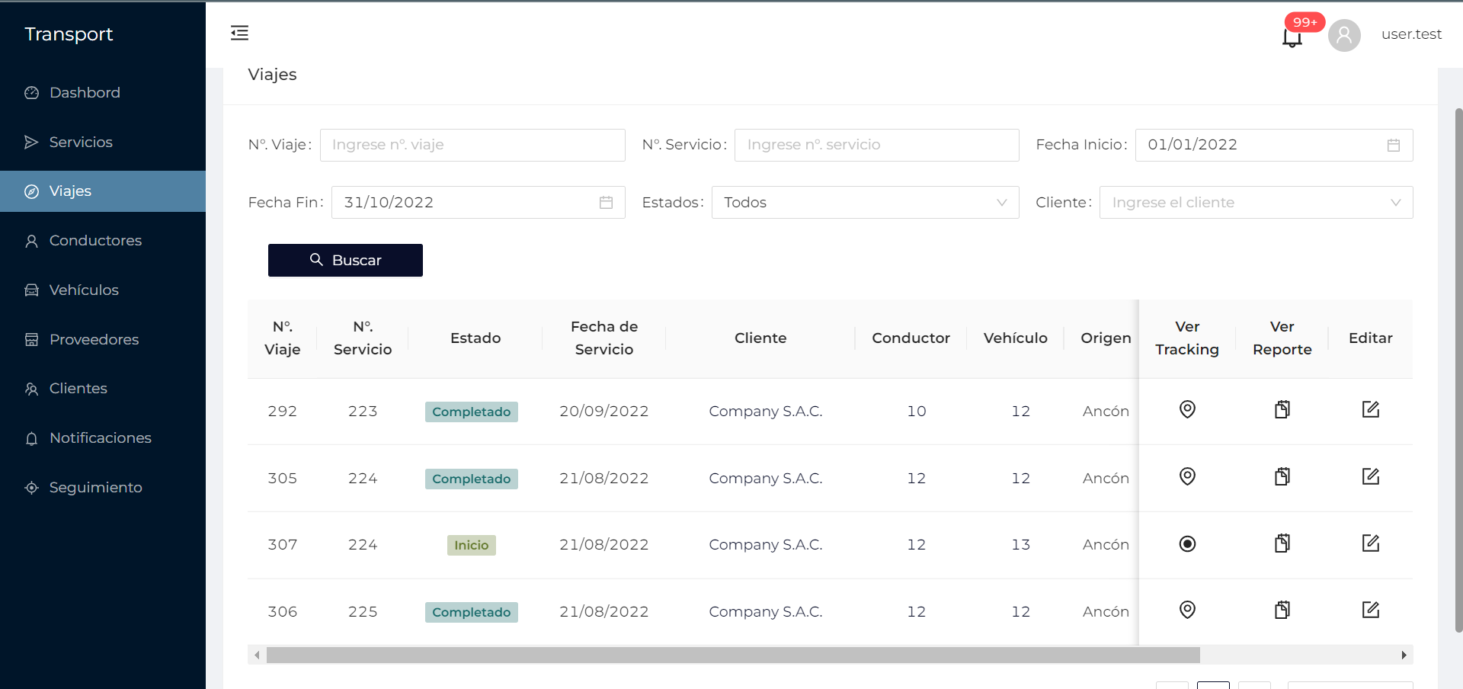Screen dimensions: 1463x689
Task: View live tracking for trip 307
Action: pyautogui.click(x=1187, y=543)
